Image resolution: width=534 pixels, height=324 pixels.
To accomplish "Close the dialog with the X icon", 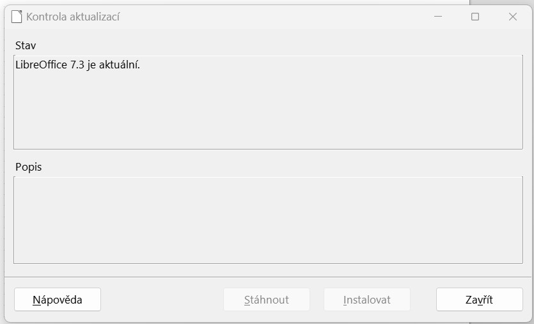I will 512,17.
